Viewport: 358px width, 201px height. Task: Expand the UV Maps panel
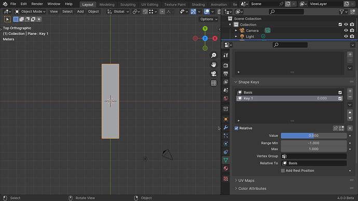(236, 180)
